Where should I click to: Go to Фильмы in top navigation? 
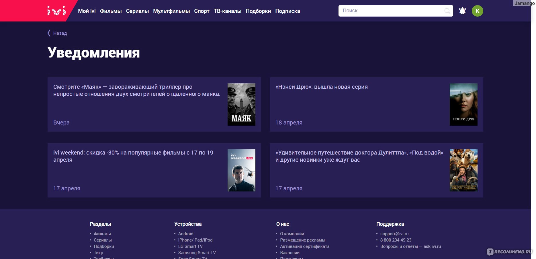click(x=111, y=11)
